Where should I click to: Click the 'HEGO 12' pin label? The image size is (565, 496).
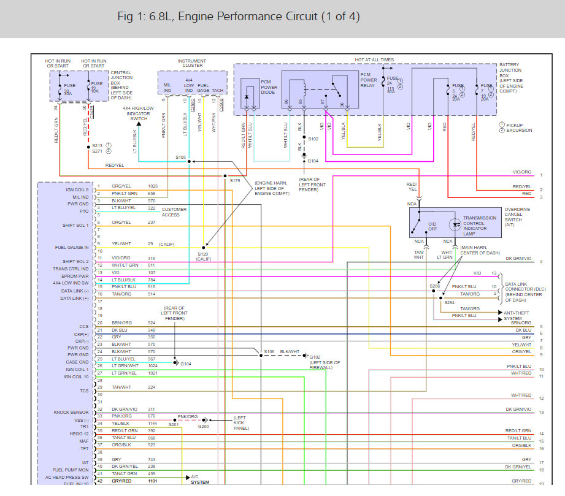(79, 434)
